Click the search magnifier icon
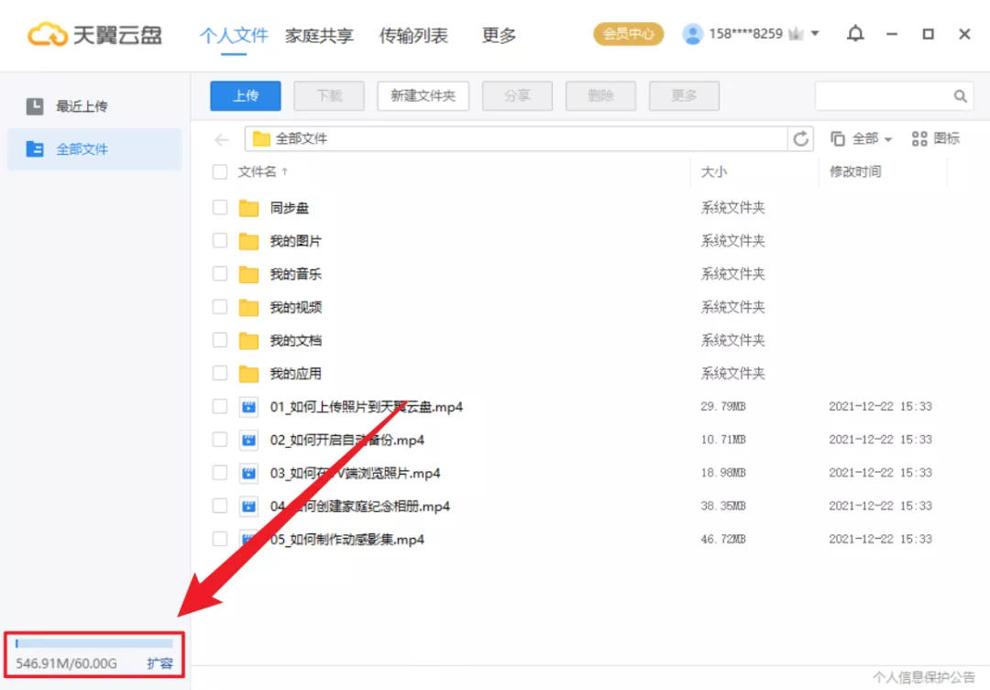 point(960,95)
